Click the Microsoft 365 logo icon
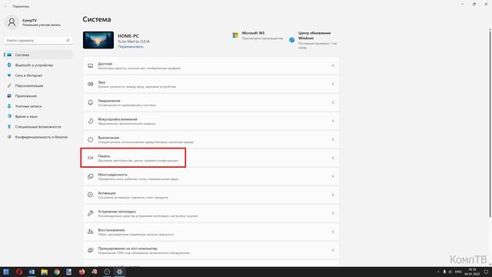The image size is (492, 277). point(235,35)
